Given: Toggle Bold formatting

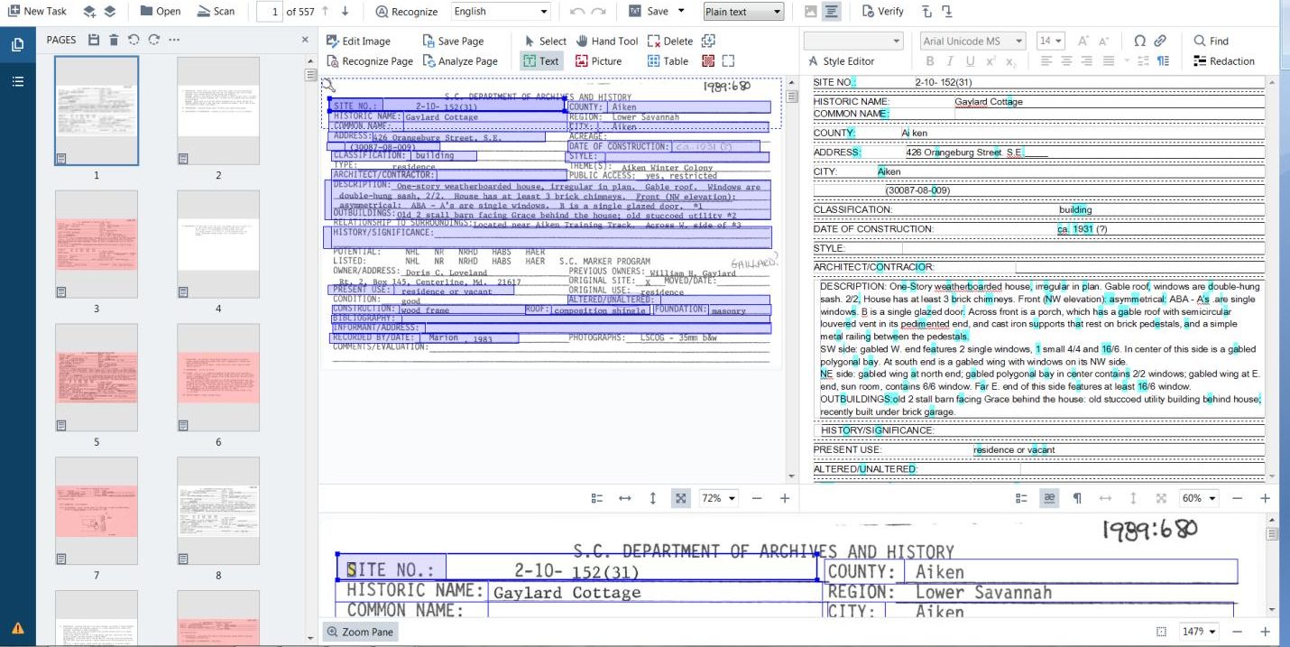Looking at the screenshot, I should (930, 61).
